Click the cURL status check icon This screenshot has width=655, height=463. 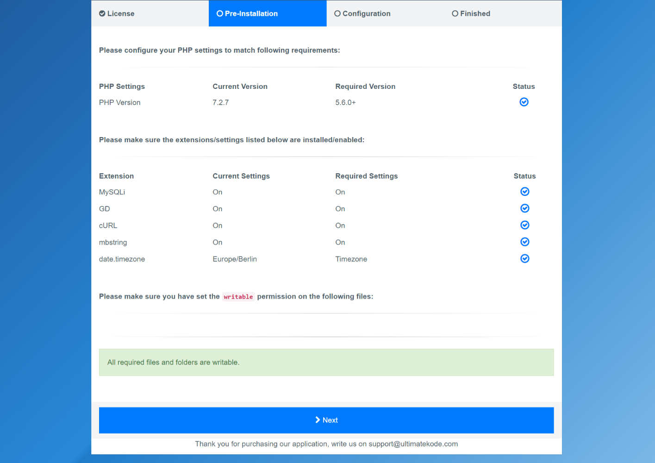(x=525, y=225)
